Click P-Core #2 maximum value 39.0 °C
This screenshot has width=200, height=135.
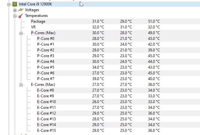click(154, 50)
